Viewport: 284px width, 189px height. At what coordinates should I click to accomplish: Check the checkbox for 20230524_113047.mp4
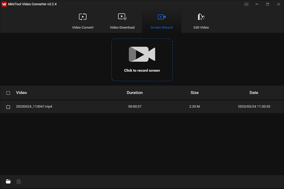coord(8,107)
